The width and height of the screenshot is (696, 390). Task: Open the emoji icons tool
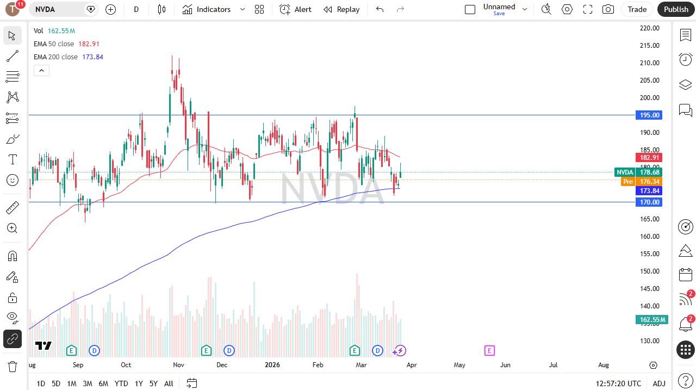click(x=12, y=180)
